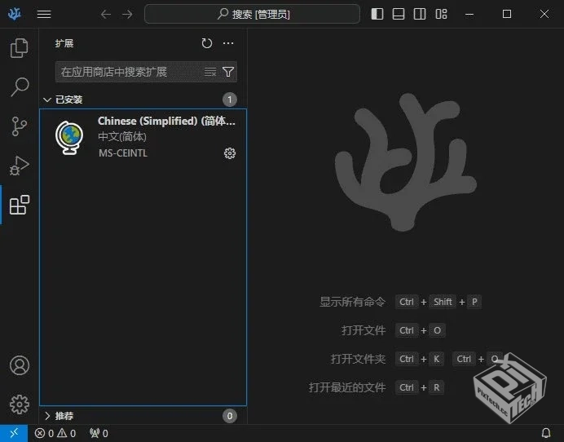Open the manage gear for Chinese language pack
This screenshot has width=564, height=442.
pos(230,153)
